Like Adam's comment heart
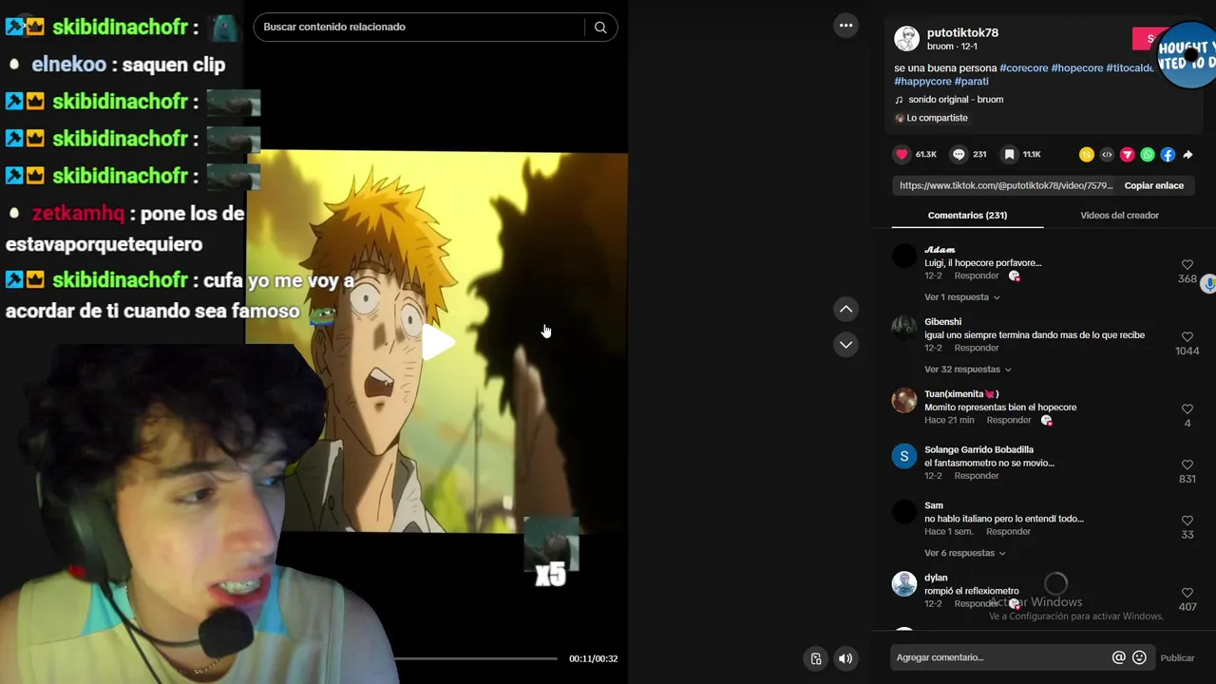Image resolution: width=1216 pixels, height=684 pixels. click(x=1187, y=265)
